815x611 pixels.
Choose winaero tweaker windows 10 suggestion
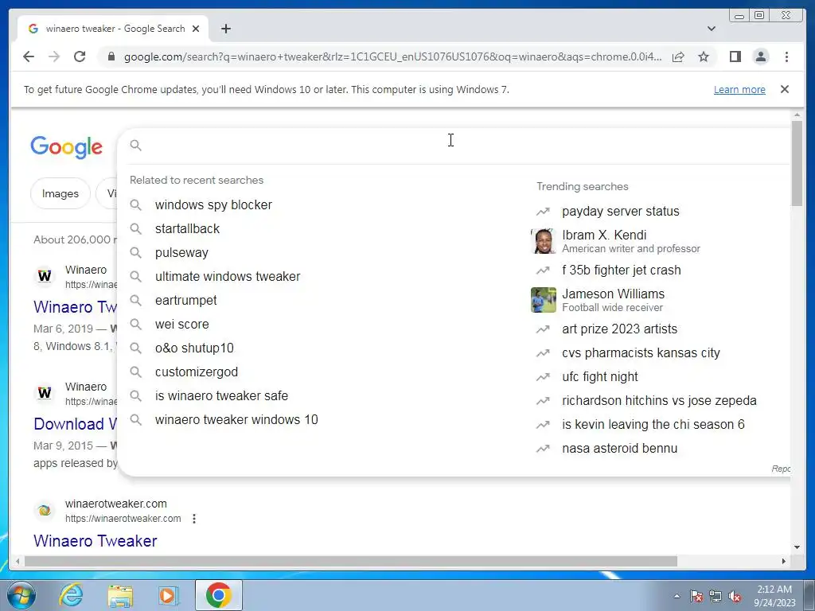236,420
